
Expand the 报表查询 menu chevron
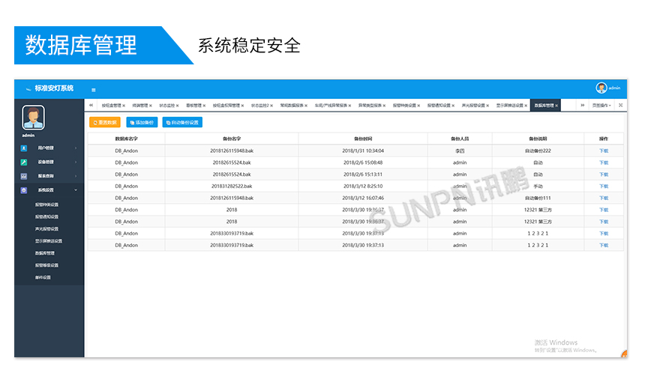coord(76,176)
